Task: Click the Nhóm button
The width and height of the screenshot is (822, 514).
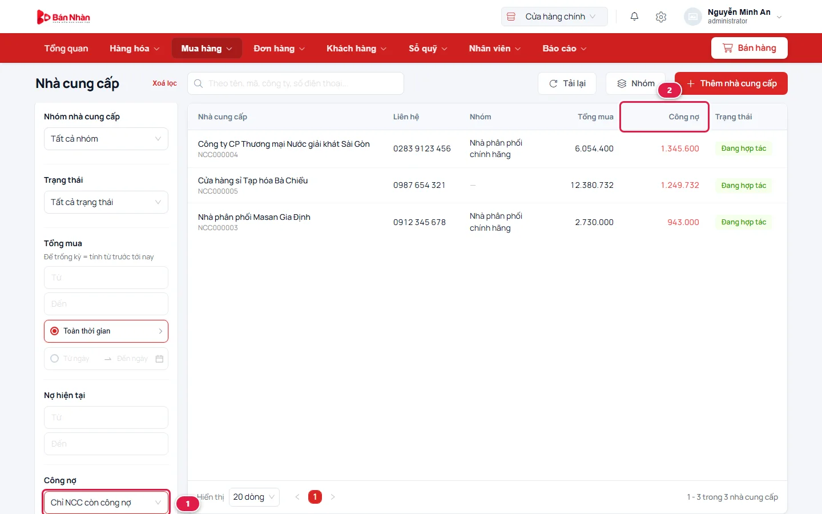Action: (x=635, y=83)
